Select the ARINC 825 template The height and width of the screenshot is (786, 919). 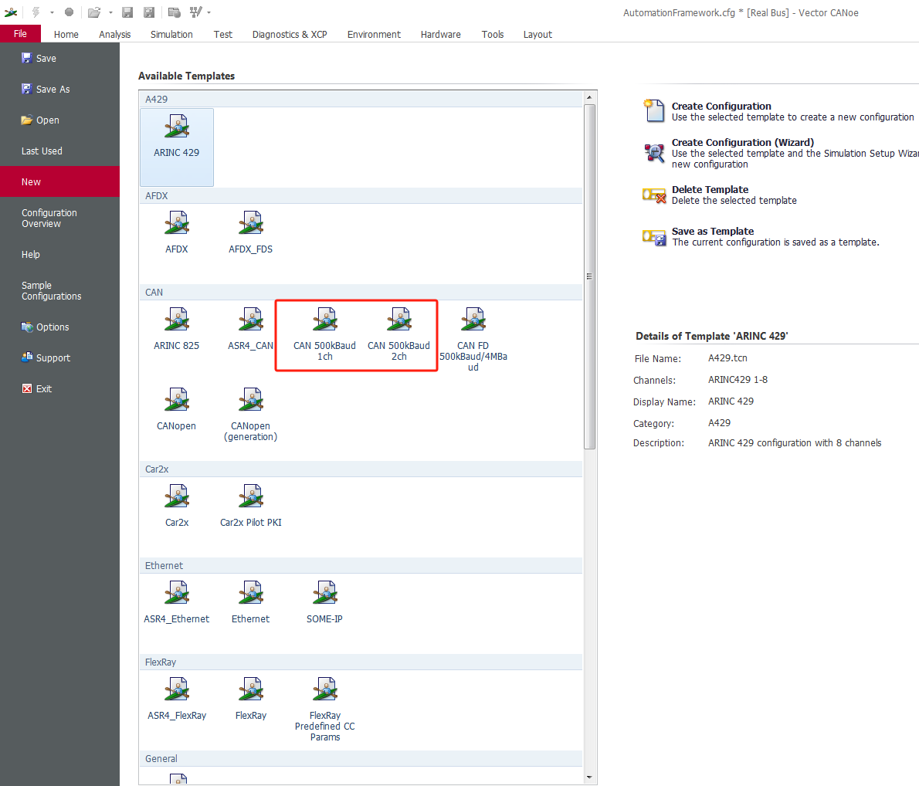tap(176, 330)
